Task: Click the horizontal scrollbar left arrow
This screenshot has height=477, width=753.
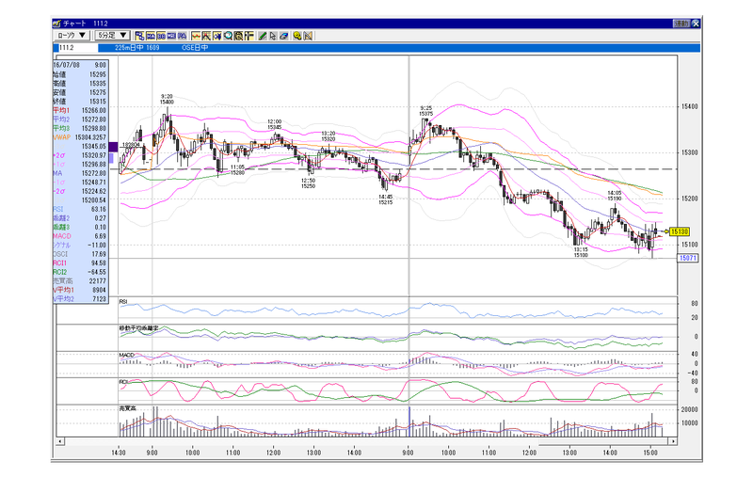Action: (60, 441)
